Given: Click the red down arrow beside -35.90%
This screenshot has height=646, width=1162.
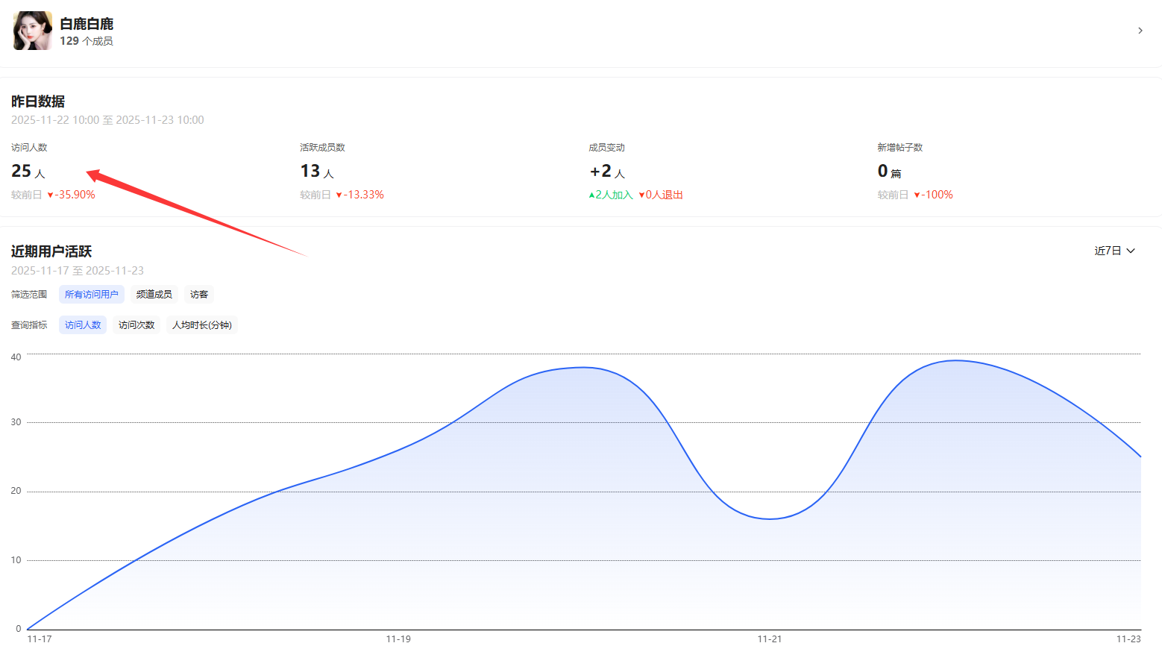Looking at the screenshot, I should [51, 195].
